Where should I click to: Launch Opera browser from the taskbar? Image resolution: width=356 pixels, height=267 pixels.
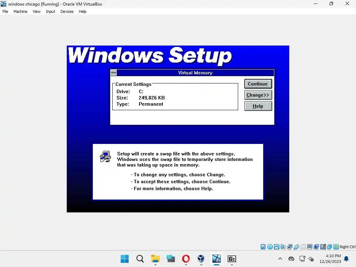[186, 259]
